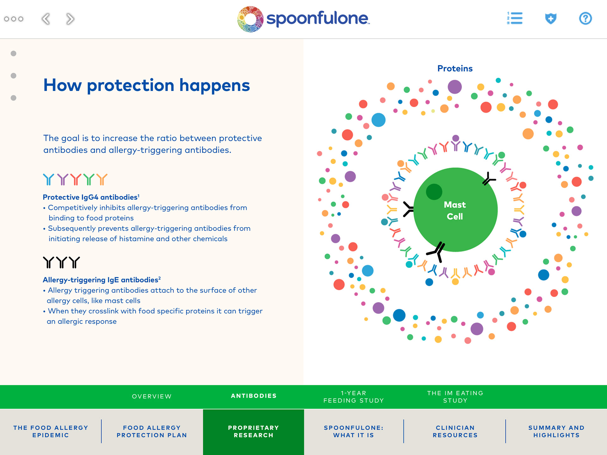Open Summary and Highlights section

(556, 431)
